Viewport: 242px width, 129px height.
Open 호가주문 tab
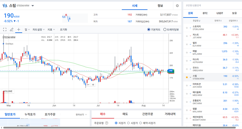pyautogui.click(x=50, y=114)
